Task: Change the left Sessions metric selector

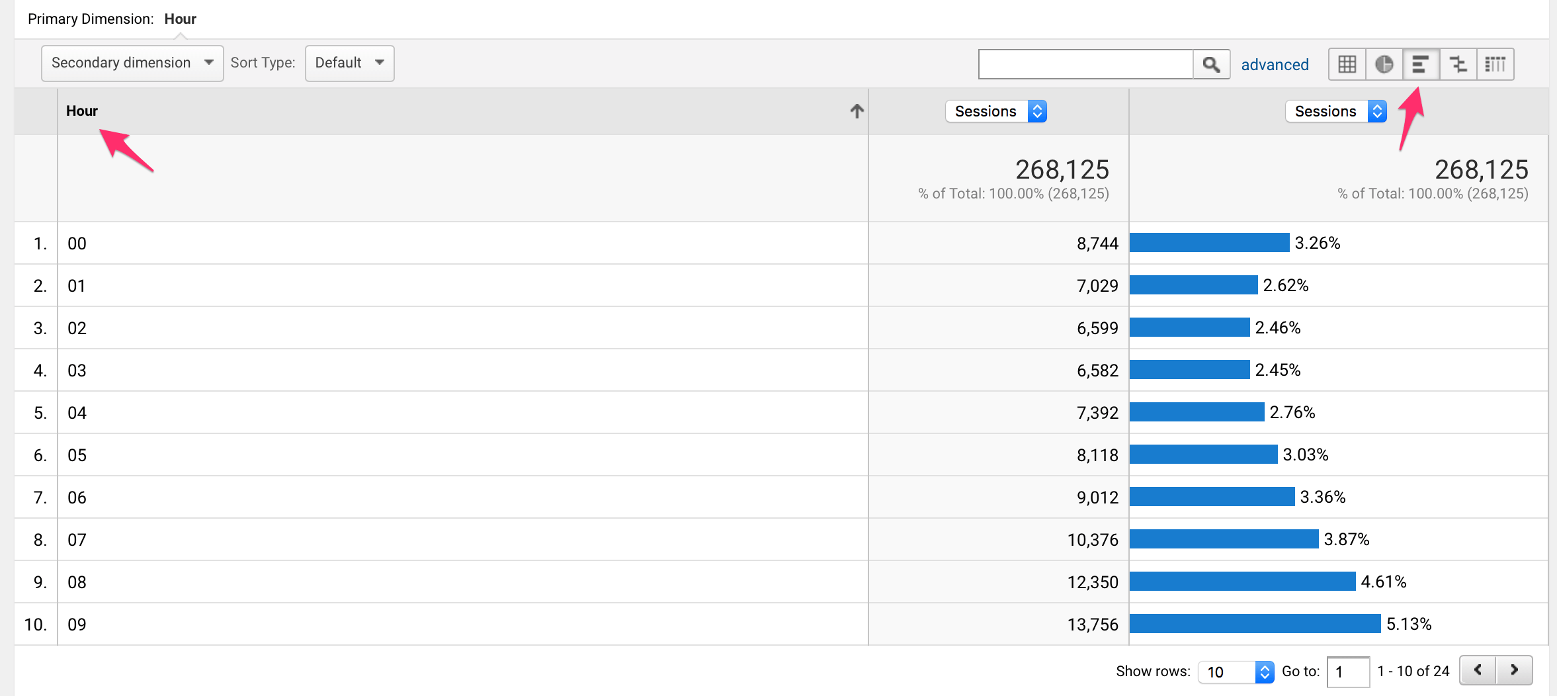Action: click(x=995, y=111)
